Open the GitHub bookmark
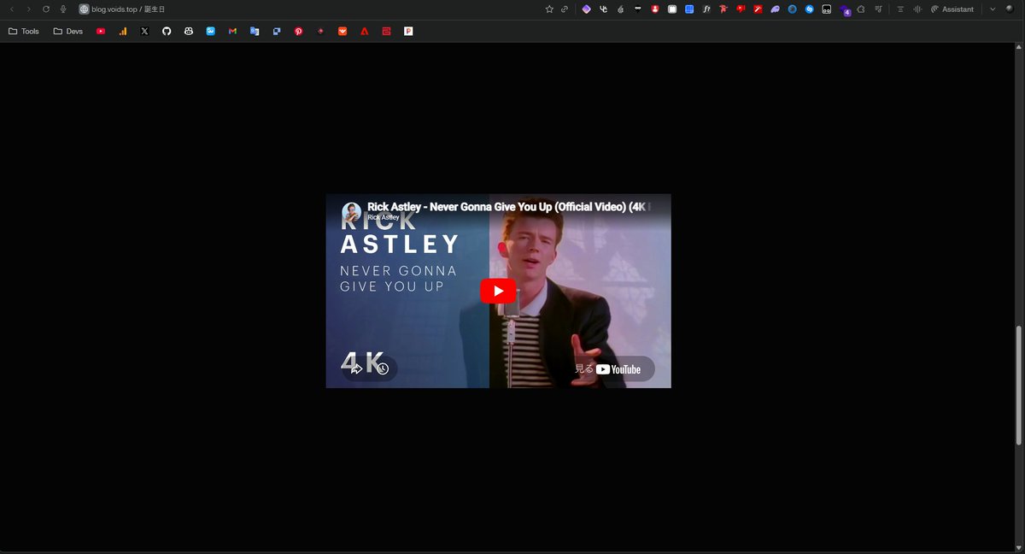This screenshot has width=1025, height=554. coord(167,31)
